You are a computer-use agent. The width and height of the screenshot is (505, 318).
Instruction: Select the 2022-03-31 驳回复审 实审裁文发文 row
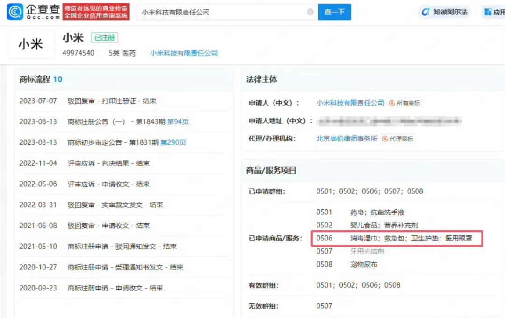(124, 205)
